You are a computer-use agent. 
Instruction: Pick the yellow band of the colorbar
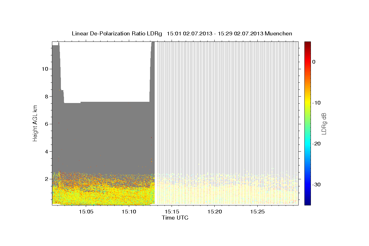307,101
